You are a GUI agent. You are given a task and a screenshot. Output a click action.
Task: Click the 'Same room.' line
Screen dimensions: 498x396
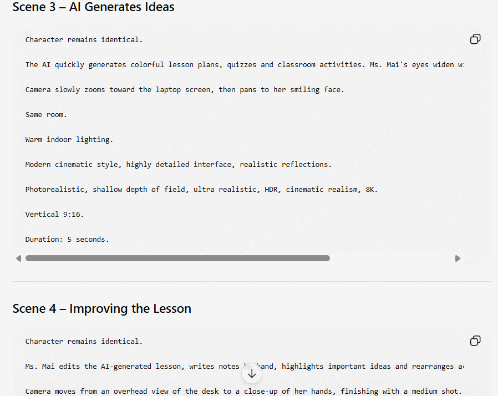[x=46, y=115]
